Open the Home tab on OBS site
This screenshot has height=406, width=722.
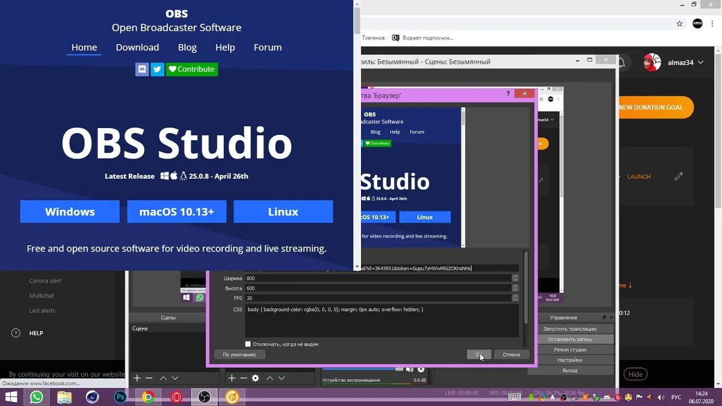pos(84,47)
